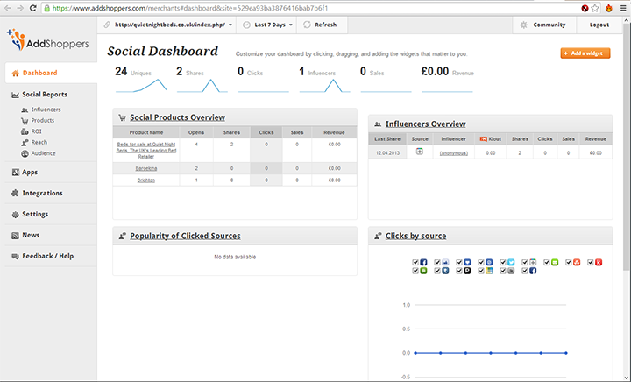
Task: Click the source icon in the Influencers Overview row
Action: coord(420,152)
